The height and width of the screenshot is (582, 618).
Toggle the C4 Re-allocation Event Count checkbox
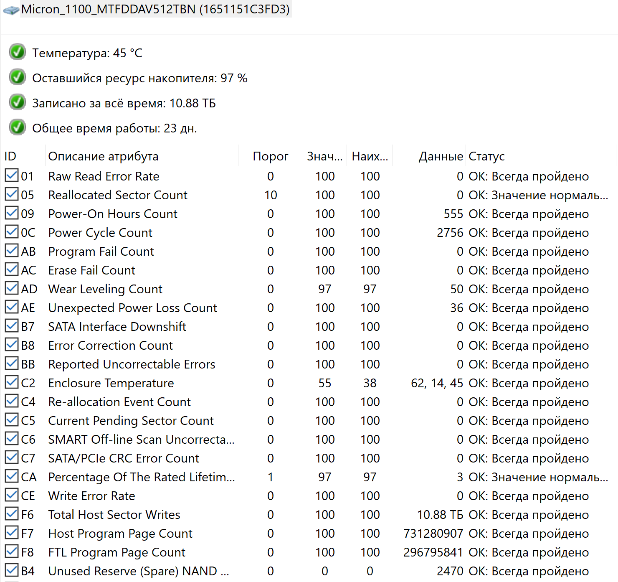[x=12, y=401]
